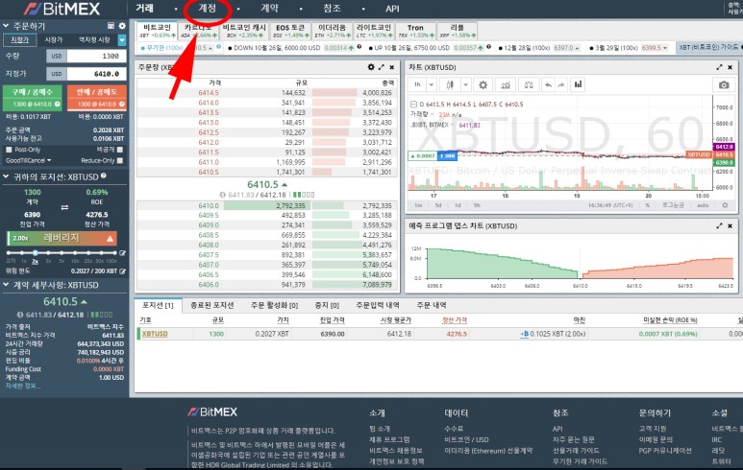Open volume (거래량) indicator dropdown in chart
Screen dimensions: 743x470
point(433,114)
